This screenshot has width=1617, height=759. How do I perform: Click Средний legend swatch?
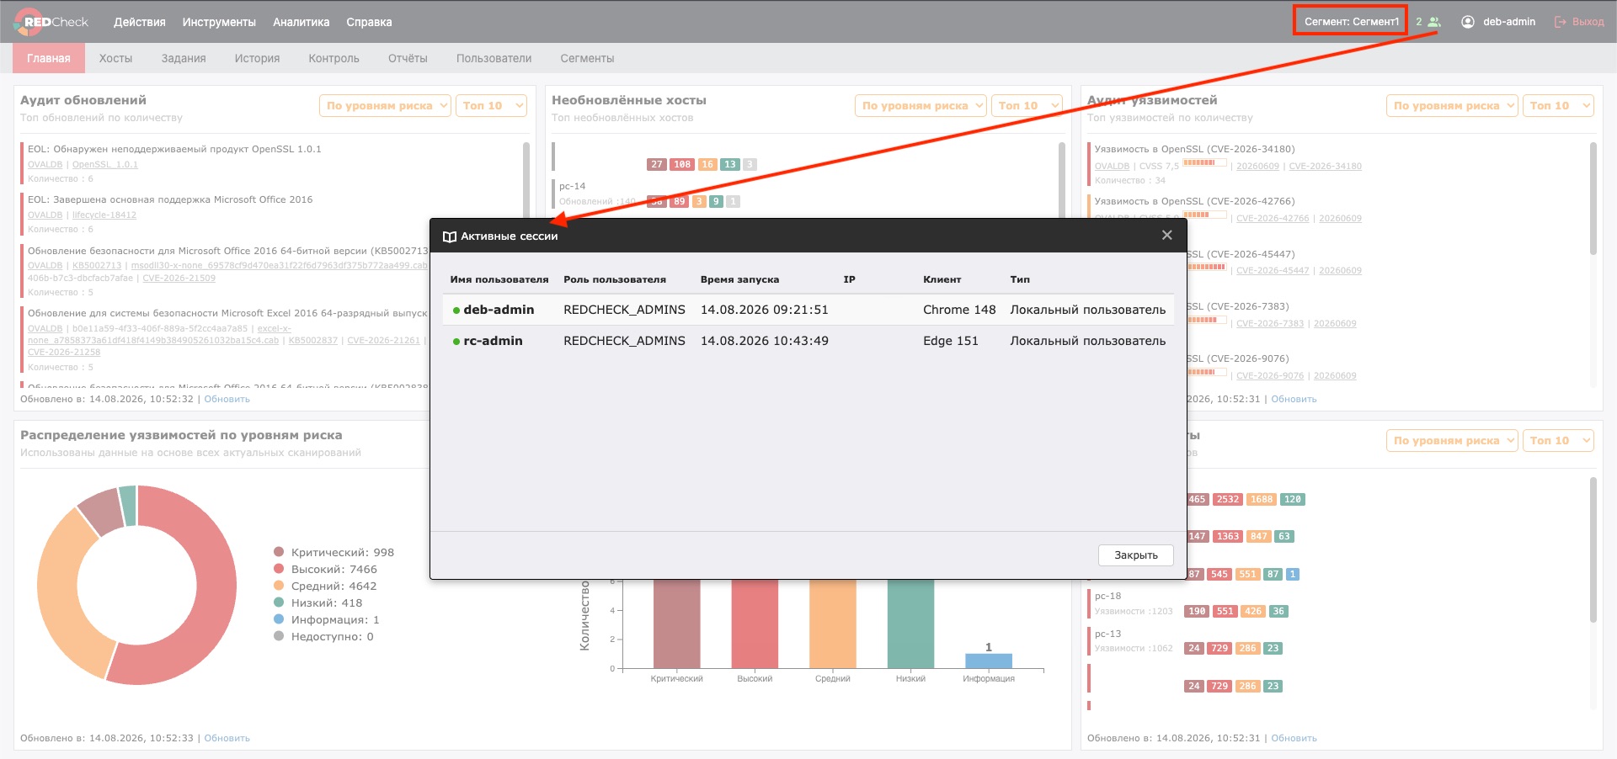tap(279, 586)
